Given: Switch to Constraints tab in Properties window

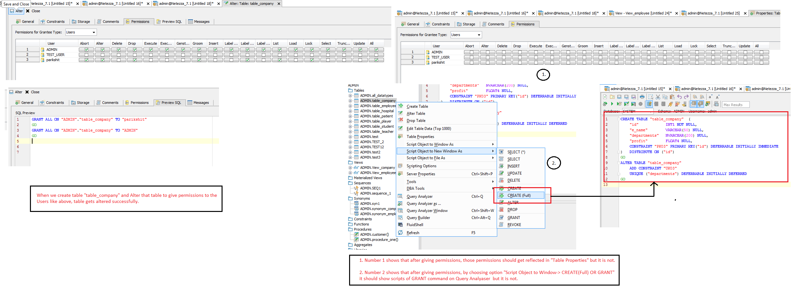Looking at the screenshot, I should pyautogui.click(x=437, y=24).
